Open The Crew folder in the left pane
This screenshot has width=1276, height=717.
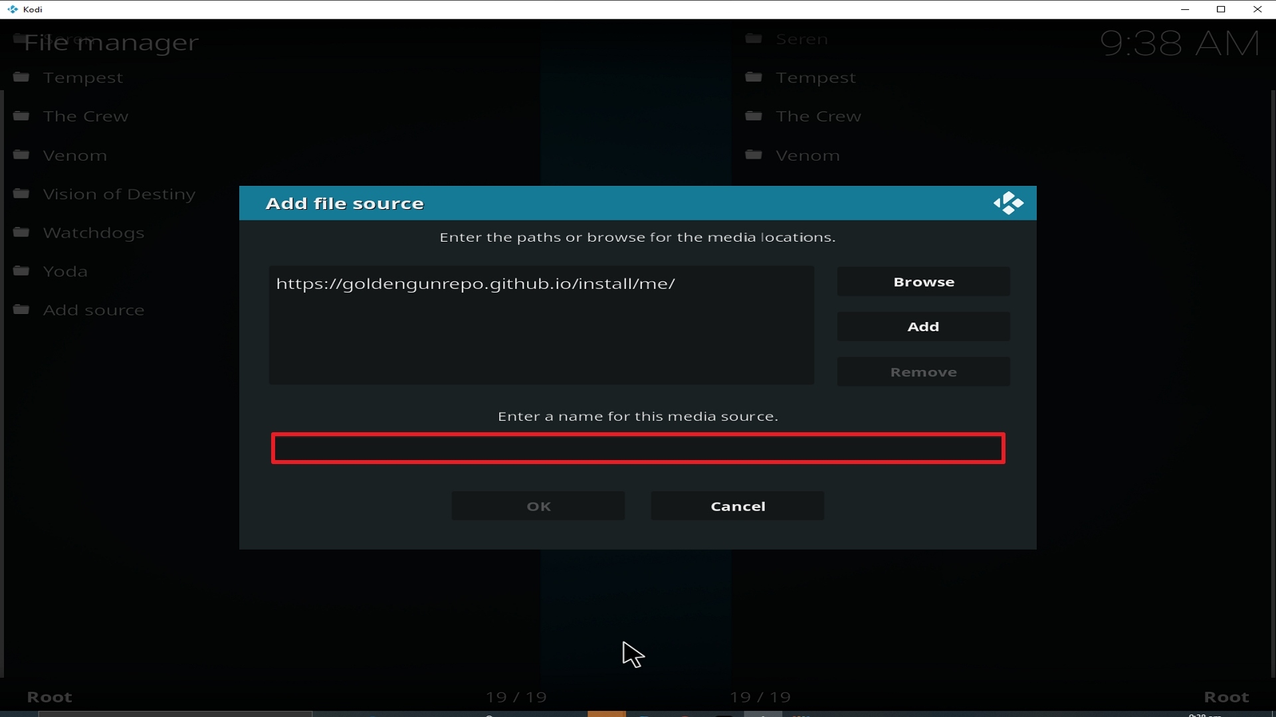[x=86, y=116]
